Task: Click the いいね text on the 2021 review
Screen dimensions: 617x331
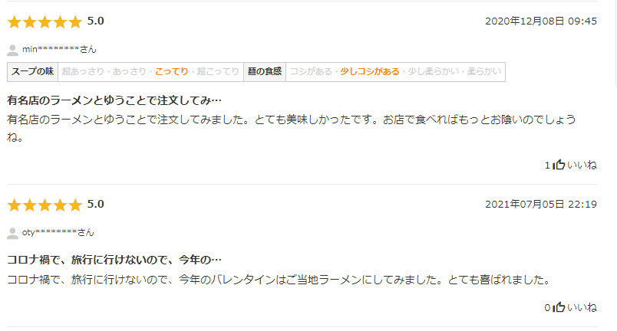Action: click(x=582, y=307)
